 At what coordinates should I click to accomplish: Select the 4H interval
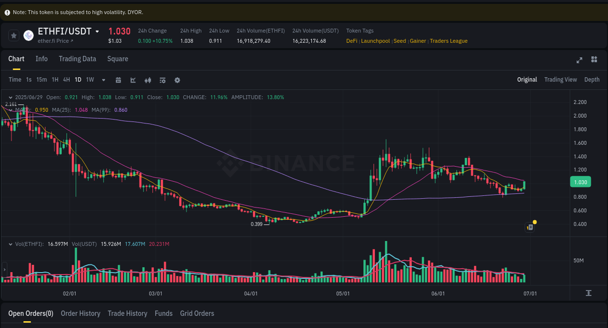click(67, 80)
